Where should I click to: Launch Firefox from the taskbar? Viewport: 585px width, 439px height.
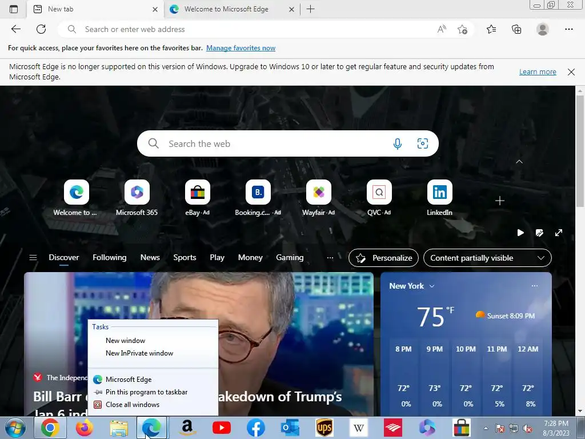coord(85,428)
